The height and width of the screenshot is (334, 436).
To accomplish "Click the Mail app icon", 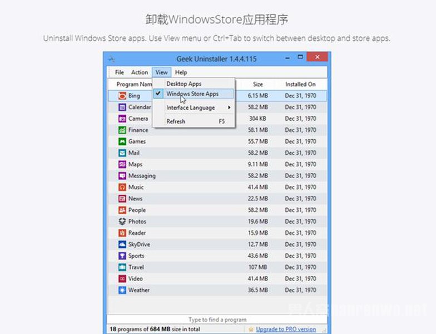I will (122, 153).
